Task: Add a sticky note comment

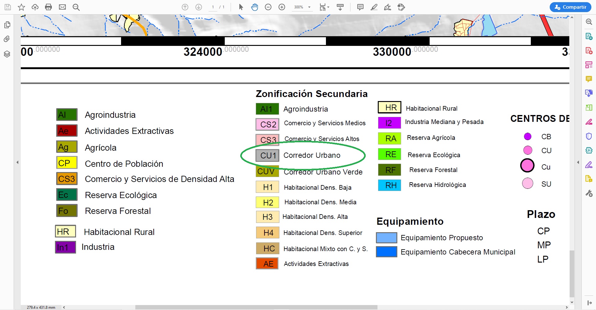Action: (x=360, y=7)
